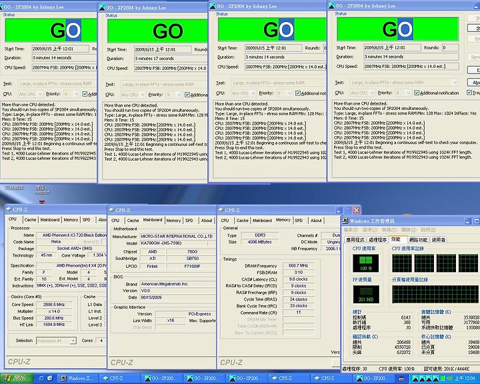
Task: Open CPU-Z processor Selection dropdown
Action: pyautogui.click(x=73, y=341)
